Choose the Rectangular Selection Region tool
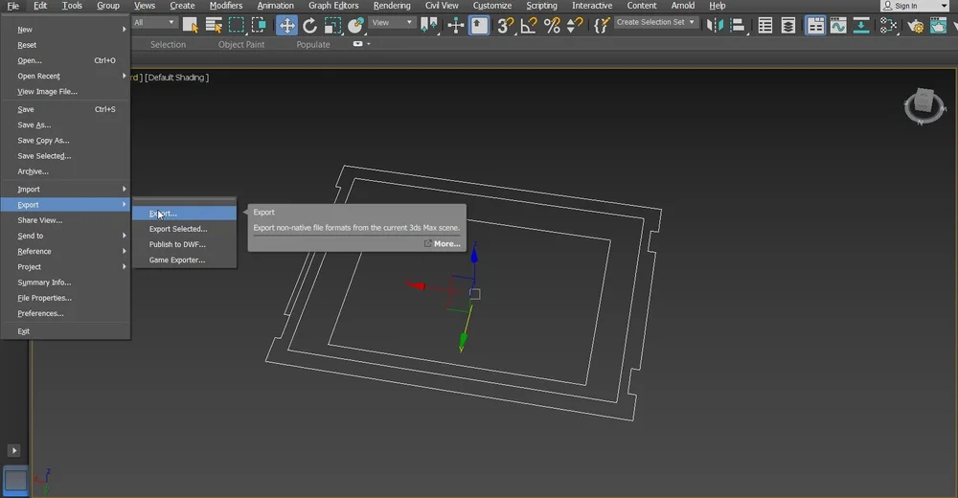 [x=237, y=25]
